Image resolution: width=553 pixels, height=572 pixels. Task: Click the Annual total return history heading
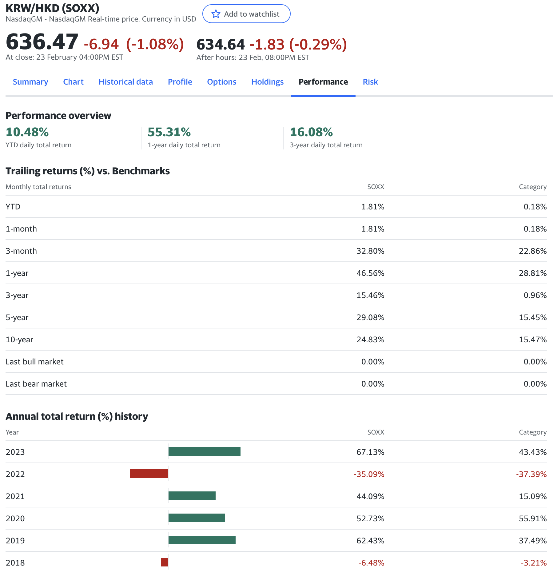point(77,416)
